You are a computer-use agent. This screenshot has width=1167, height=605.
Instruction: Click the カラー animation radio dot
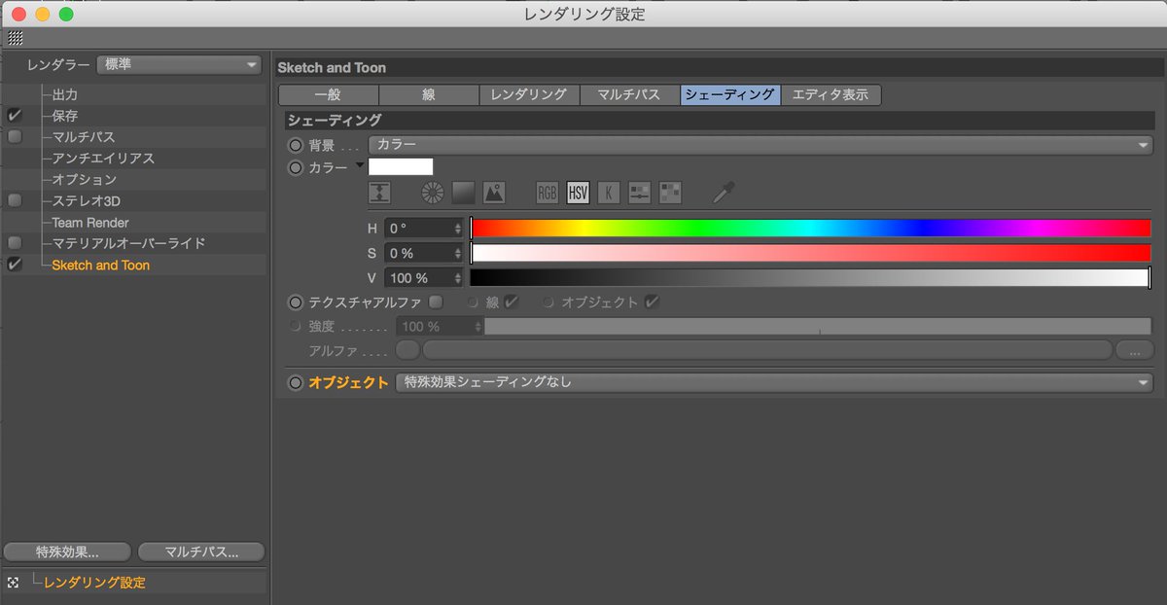[x=296, y=167]
